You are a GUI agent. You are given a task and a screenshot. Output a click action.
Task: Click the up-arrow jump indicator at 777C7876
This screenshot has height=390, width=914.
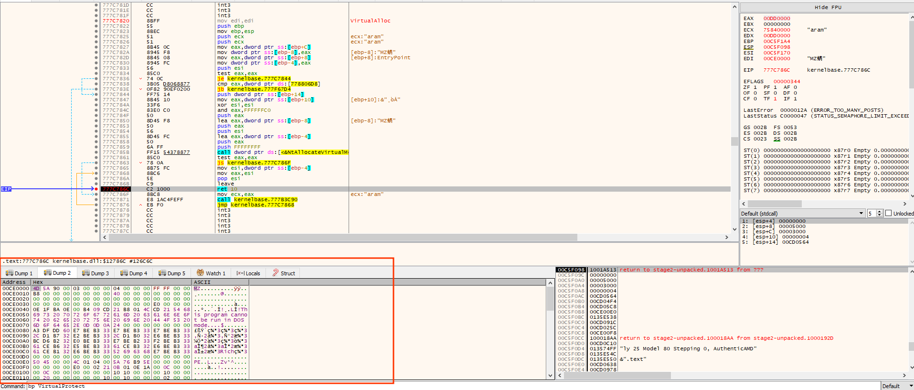(x=140, y=205)
